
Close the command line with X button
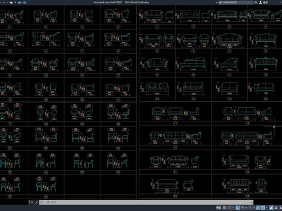pos(32,202)
